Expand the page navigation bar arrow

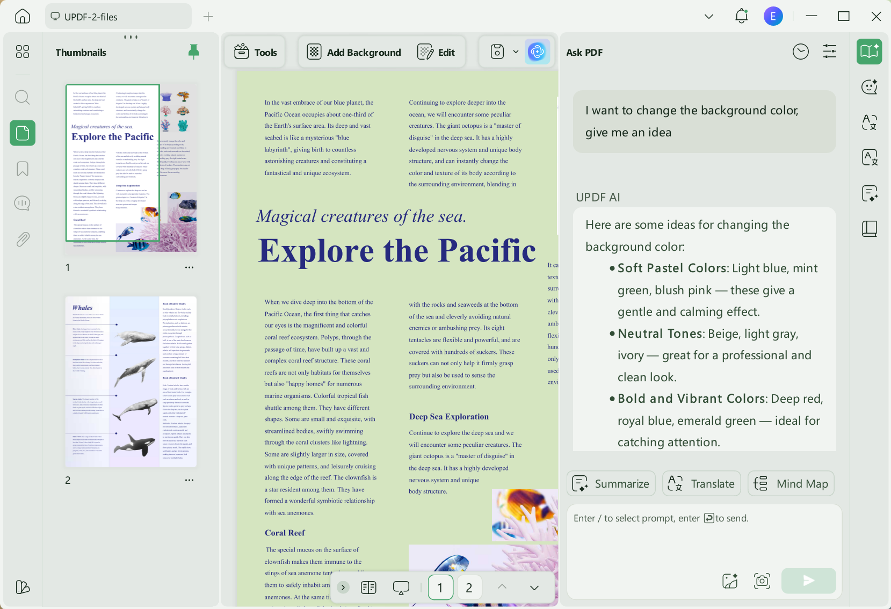tap(343, 588)
